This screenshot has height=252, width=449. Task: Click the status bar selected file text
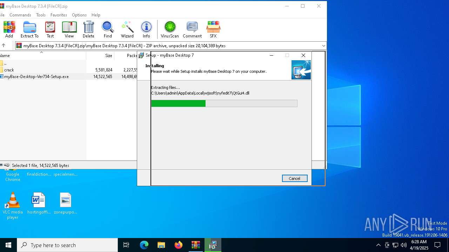click(40, 166)
